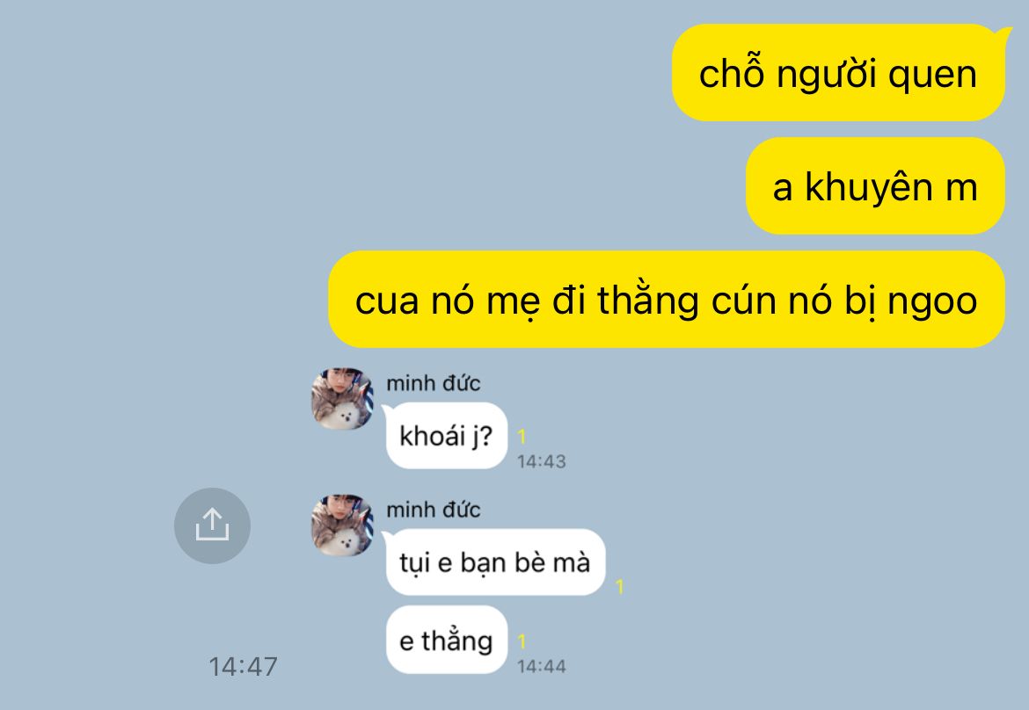Click the 14:44 timestamp
The width and height of the screenshot is (1029, 710).
click(x=542, y=667)
